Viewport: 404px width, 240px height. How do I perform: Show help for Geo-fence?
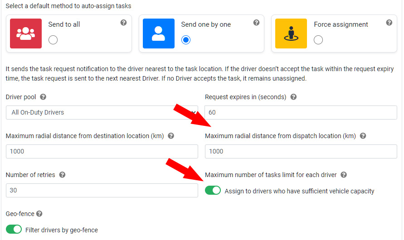pos(39,214)
